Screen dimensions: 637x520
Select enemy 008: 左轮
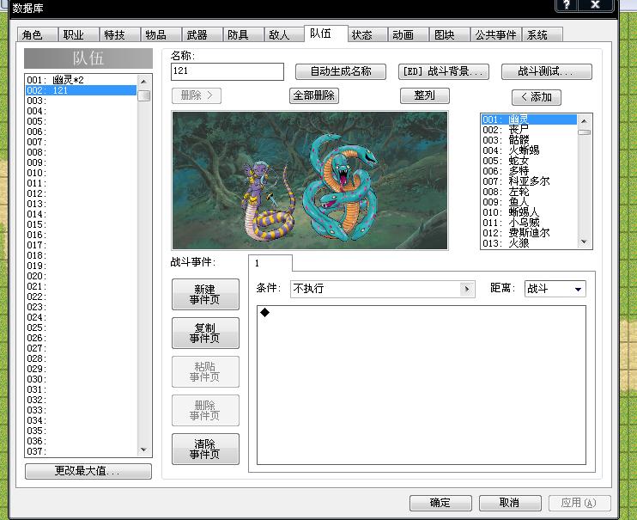[x=529, y=192]
